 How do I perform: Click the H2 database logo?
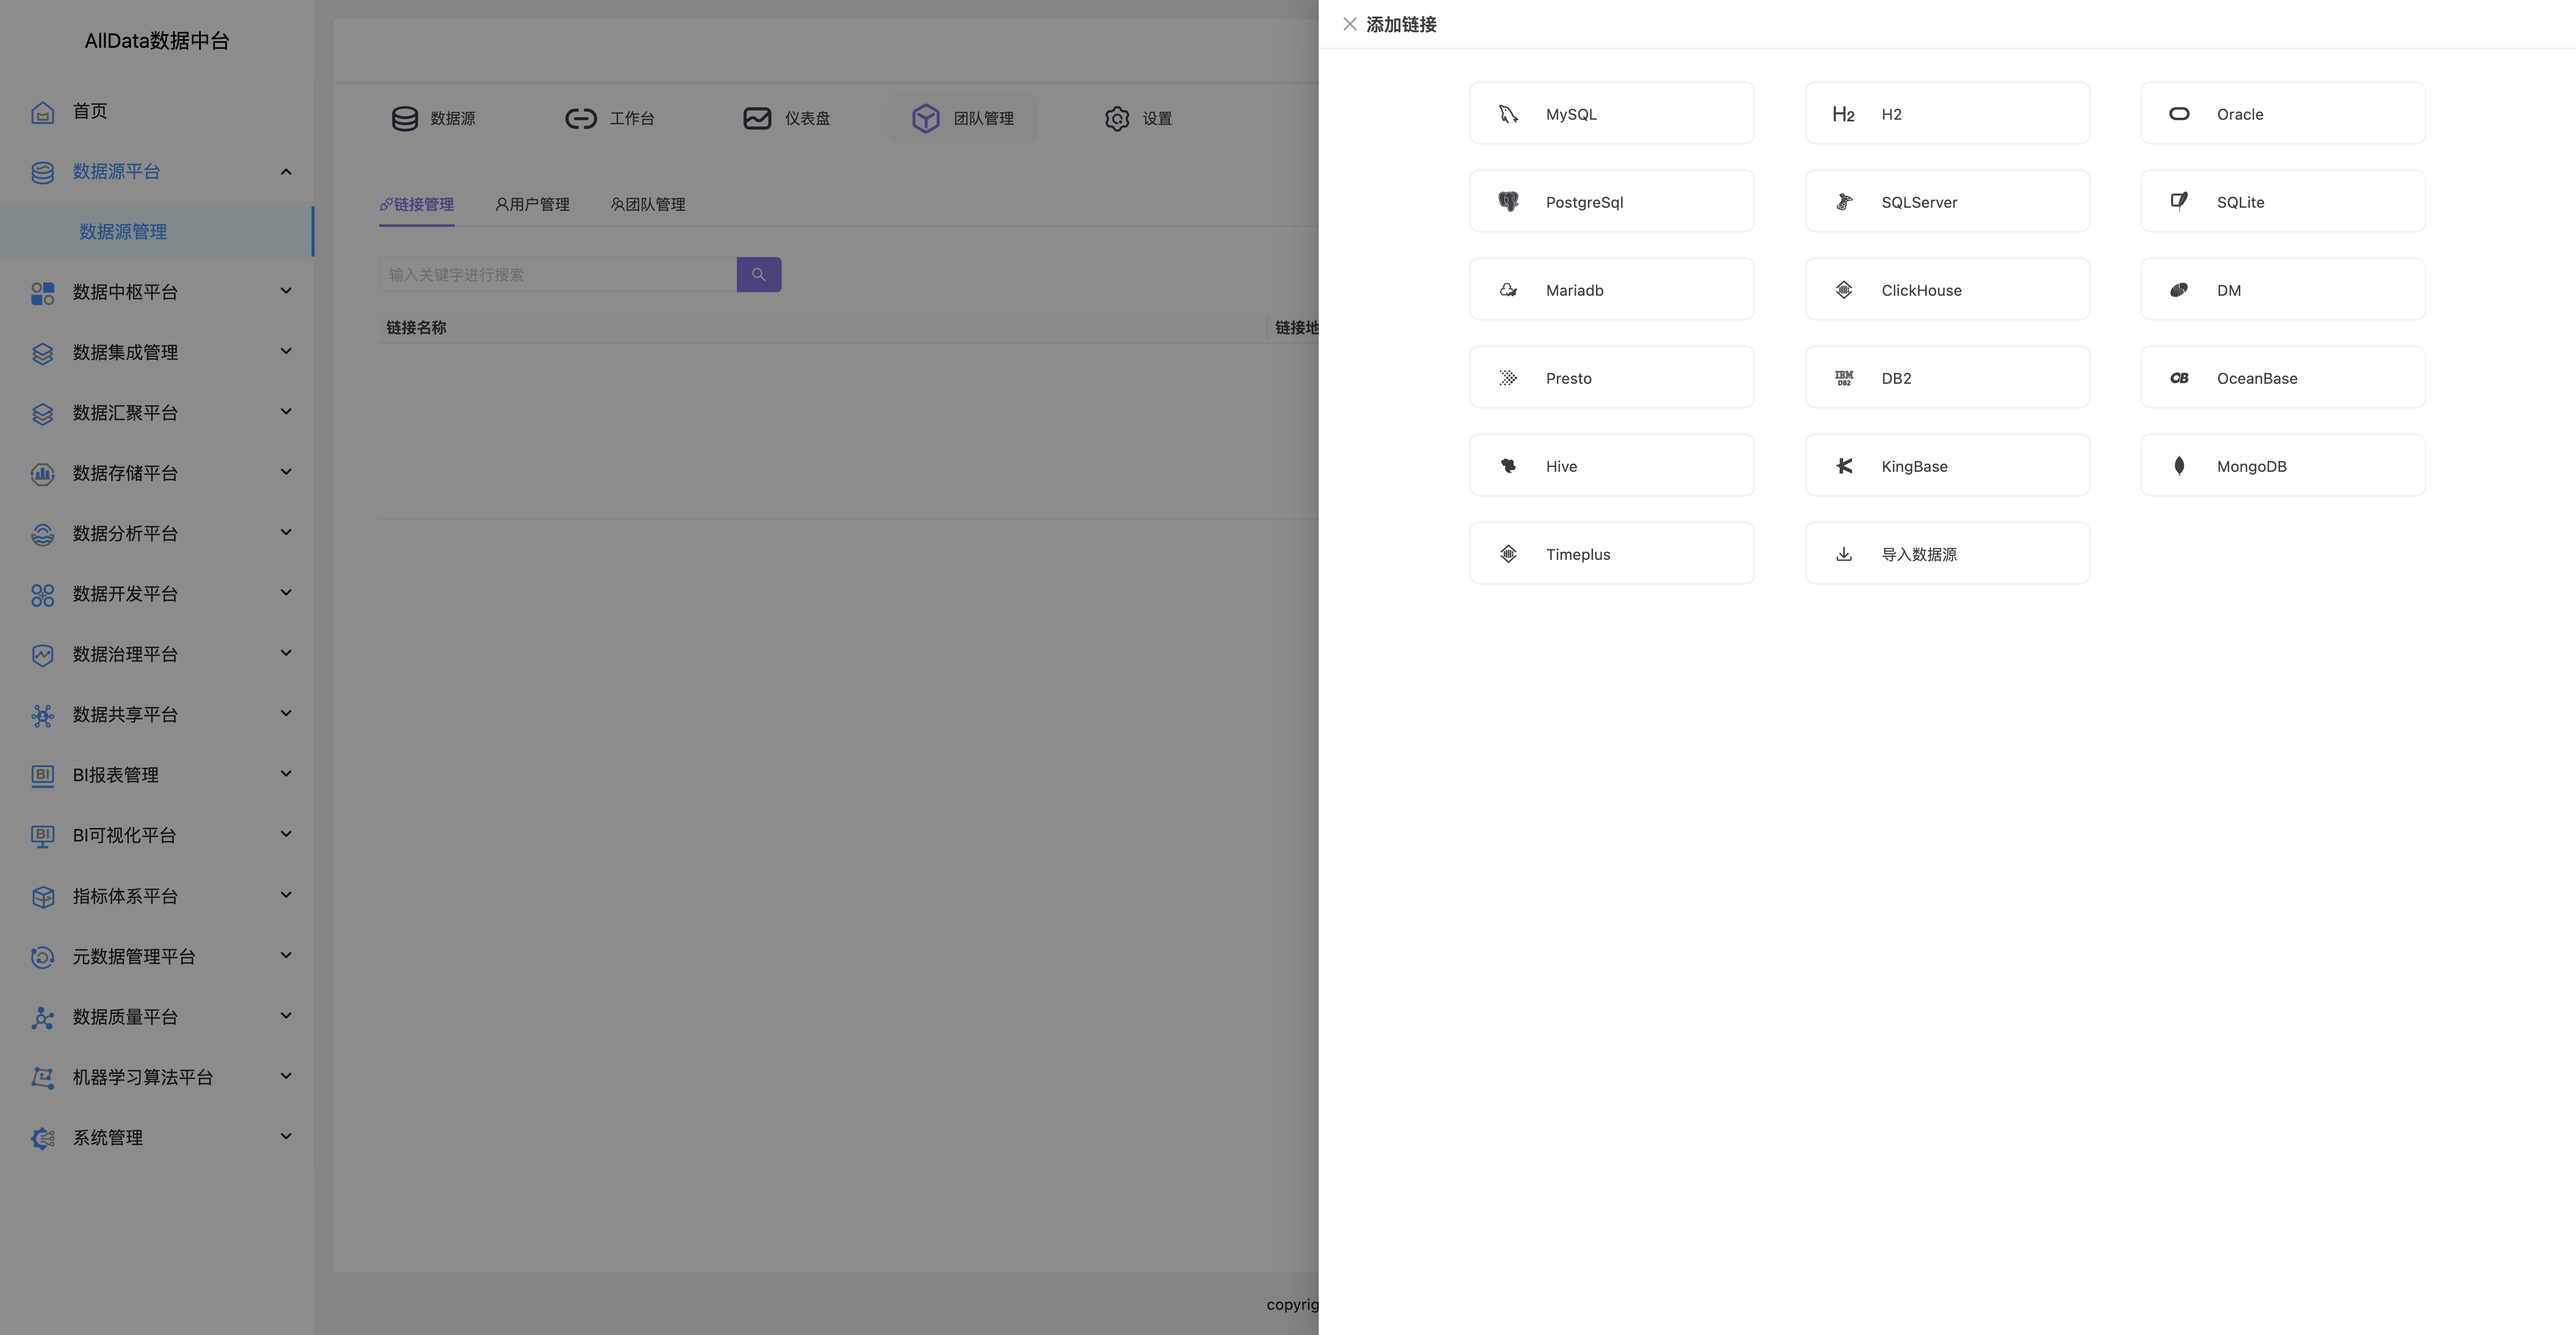(x=1844, y=114)
